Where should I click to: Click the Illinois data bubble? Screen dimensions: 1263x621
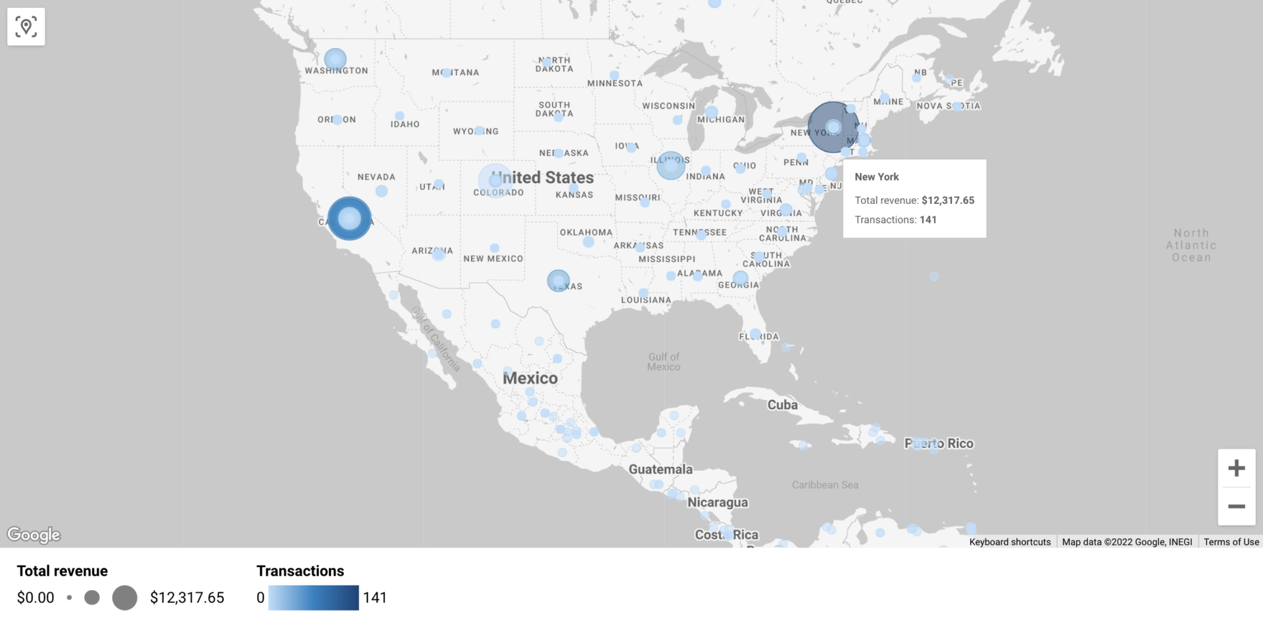[x=670, y=165]
